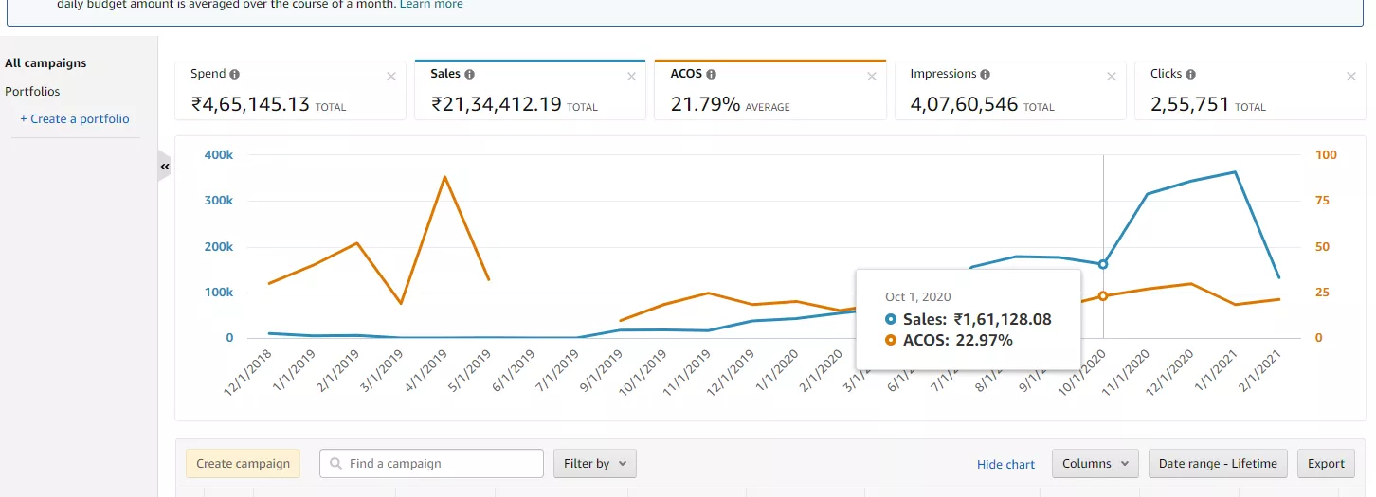Click the Create campaign button
Image resolution: width=1376 pixels, height=497 pixels.
243,464
